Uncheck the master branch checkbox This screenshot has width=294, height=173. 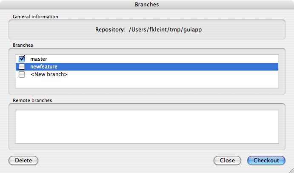point(22,59)
